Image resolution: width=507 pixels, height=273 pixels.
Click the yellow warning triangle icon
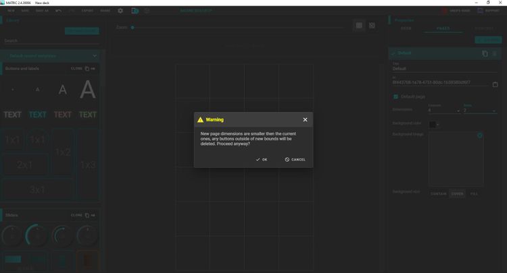[x=201, y=119]
